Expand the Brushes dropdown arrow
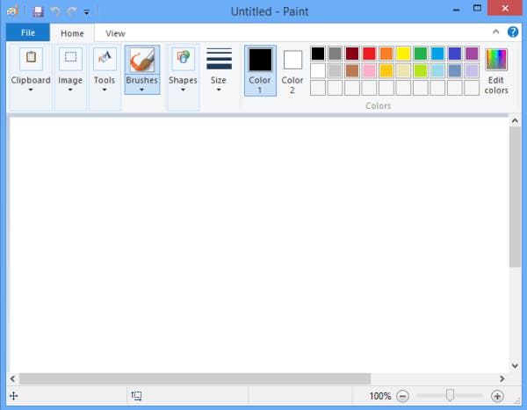The image size is (527, 410). [x=141, y=90]
